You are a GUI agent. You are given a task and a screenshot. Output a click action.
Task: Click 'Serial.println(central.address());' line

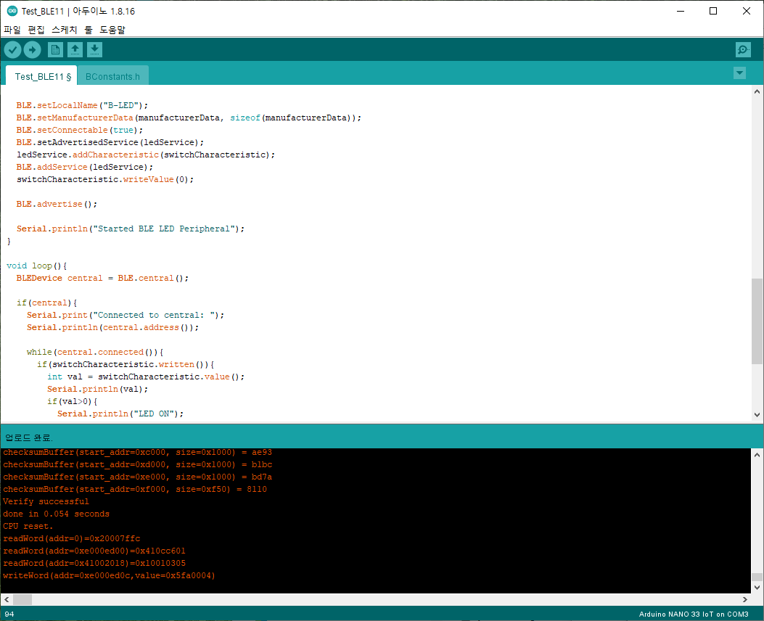tap(112, 328)
